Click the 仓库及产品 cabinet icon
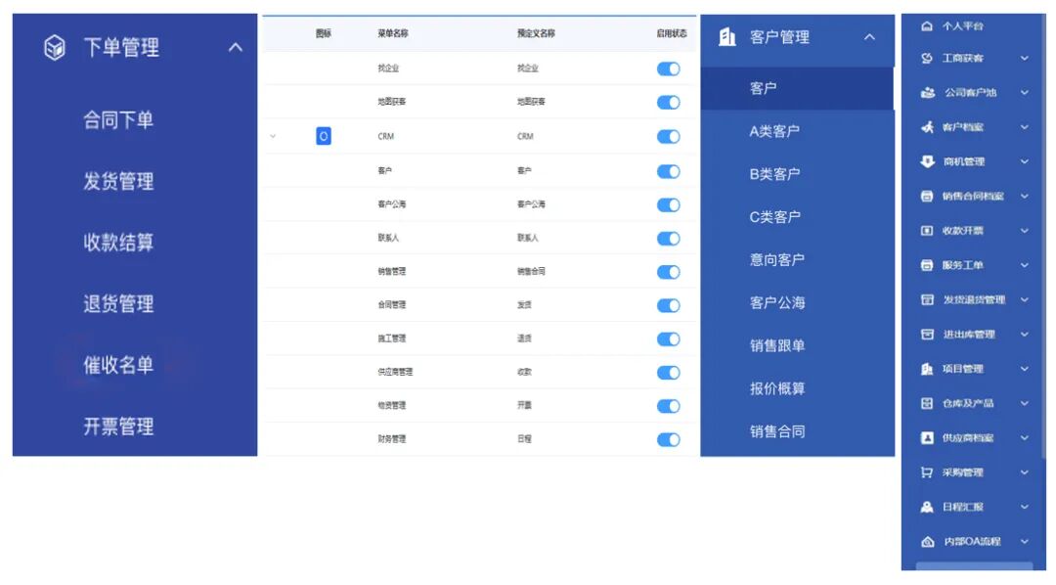Screen dimensions: 1056x585 tap(927, 403)
